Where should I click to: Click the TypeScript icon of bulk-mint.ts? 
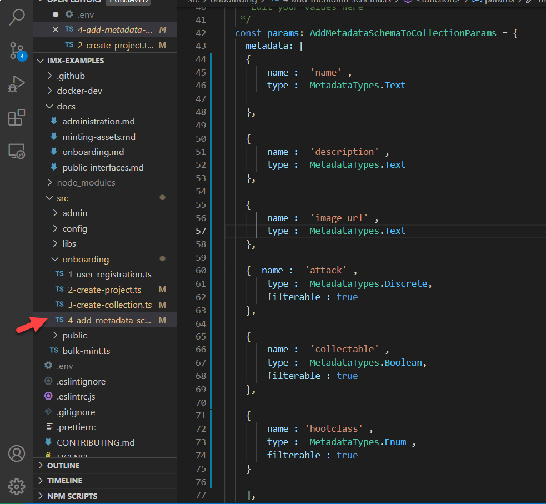[x=54, y=351]
